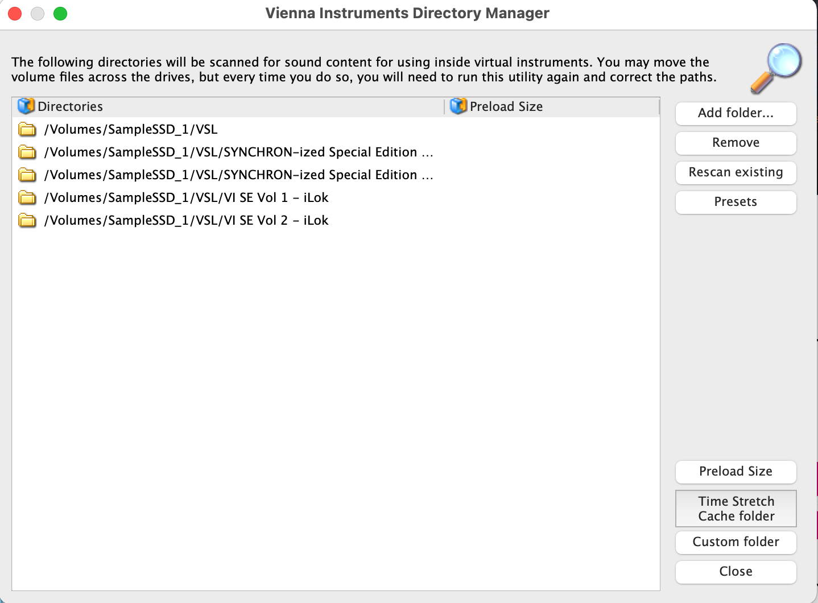Open the Presets options
This screenshot has width=818, height=603.
tap(736, 202)
